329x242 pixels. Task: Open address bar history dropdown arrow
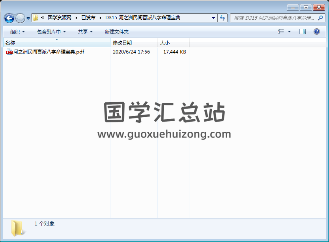click(213, 18)
